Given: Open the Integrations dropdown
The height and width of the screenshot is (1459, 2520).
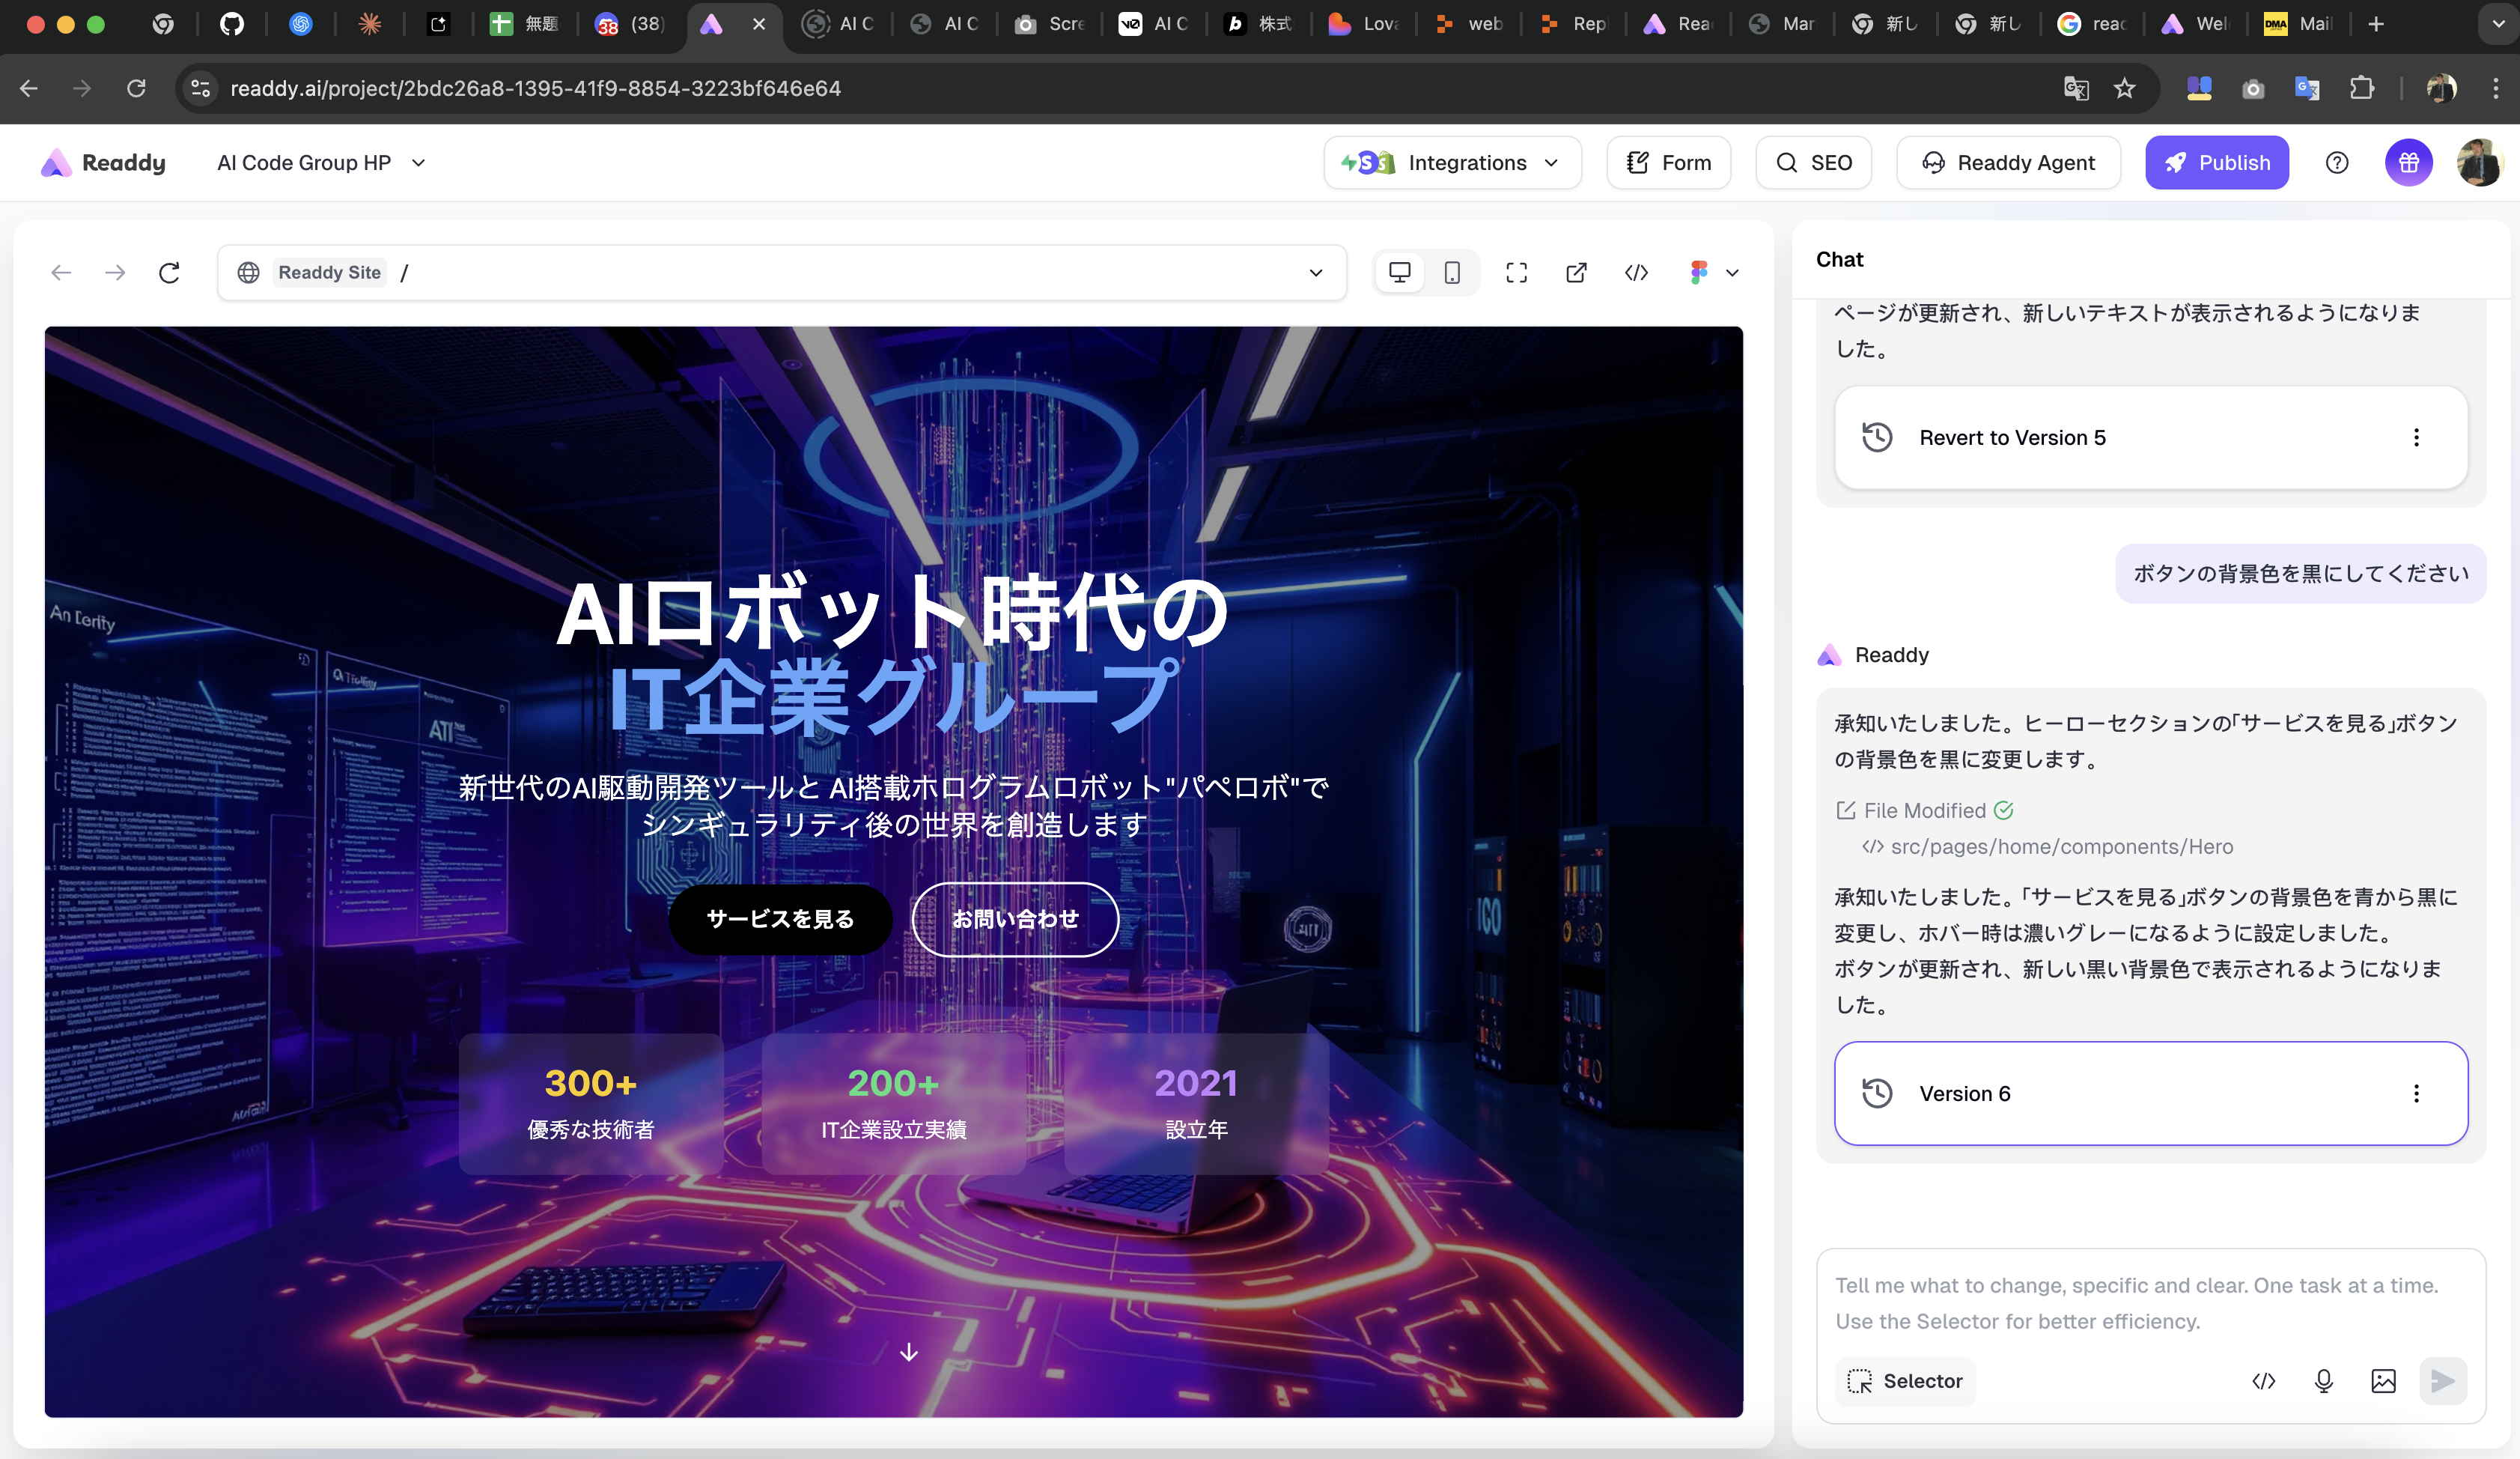Looking at the screenshot, I should click(x=1452, y=163).
